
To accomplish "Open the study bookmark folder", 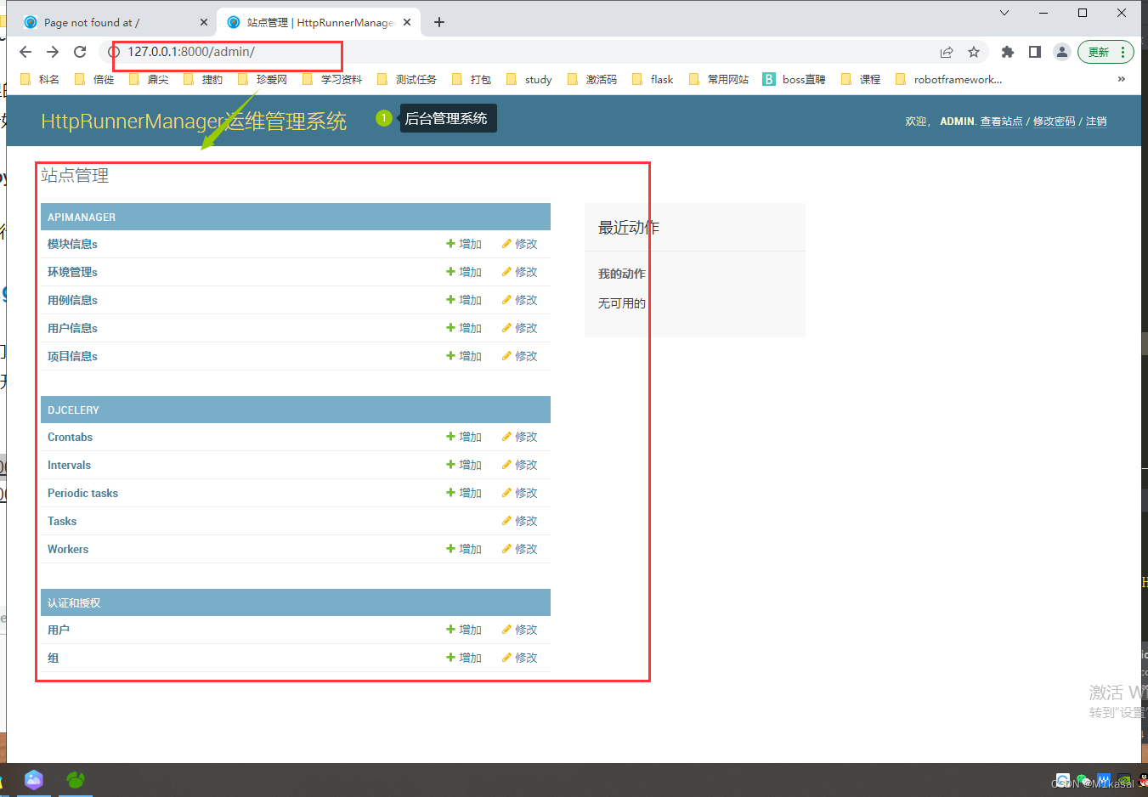I will pos(529,79).
